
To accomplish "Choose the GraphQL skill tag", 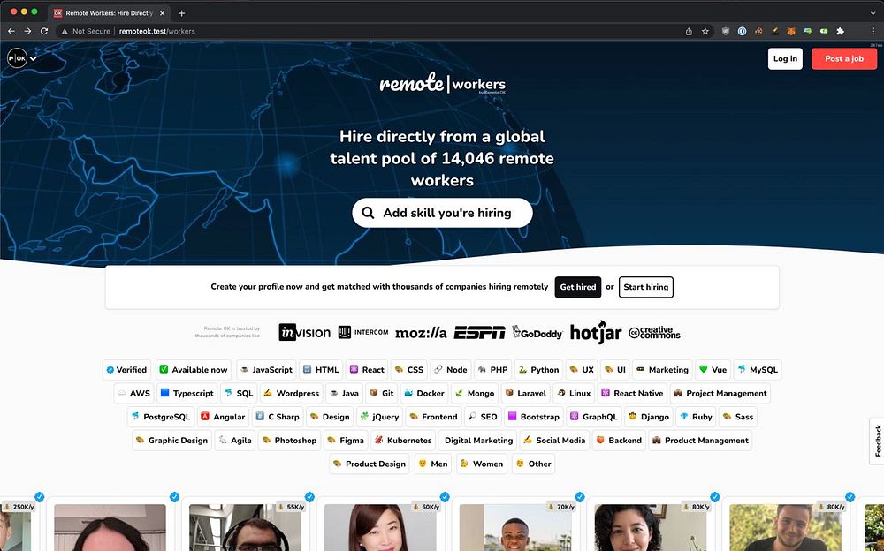I will (x=594, y=417).
